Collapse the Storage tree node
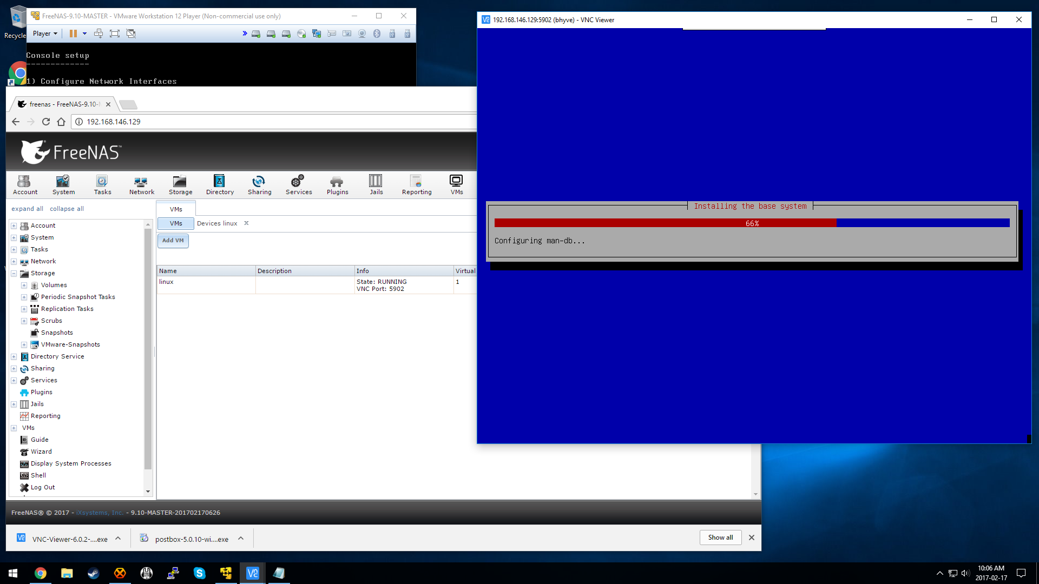Screen dimensions: 1039x584 click(x=14, y=274)
